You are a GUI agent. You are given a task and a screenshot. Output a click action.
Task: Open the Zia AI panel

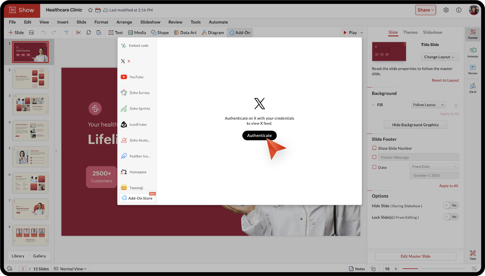pyautogui.click(x=473, y=88)
